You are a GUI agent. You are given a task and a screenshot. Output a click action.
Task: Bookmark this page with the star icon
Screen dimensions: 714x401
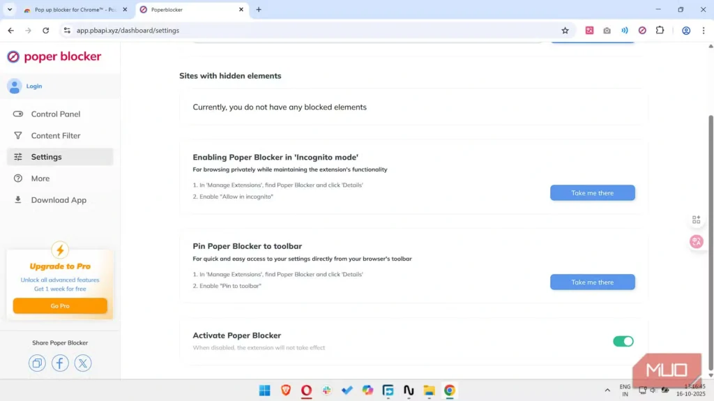(x=565, y=31)
